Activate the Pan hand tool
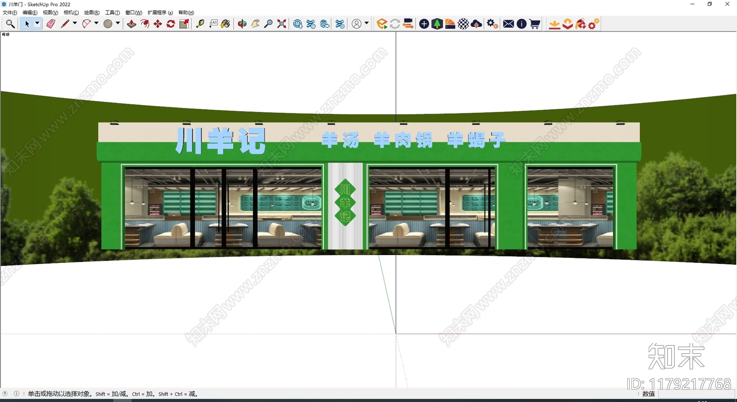 pyautogui.click(x=255, y=24)
